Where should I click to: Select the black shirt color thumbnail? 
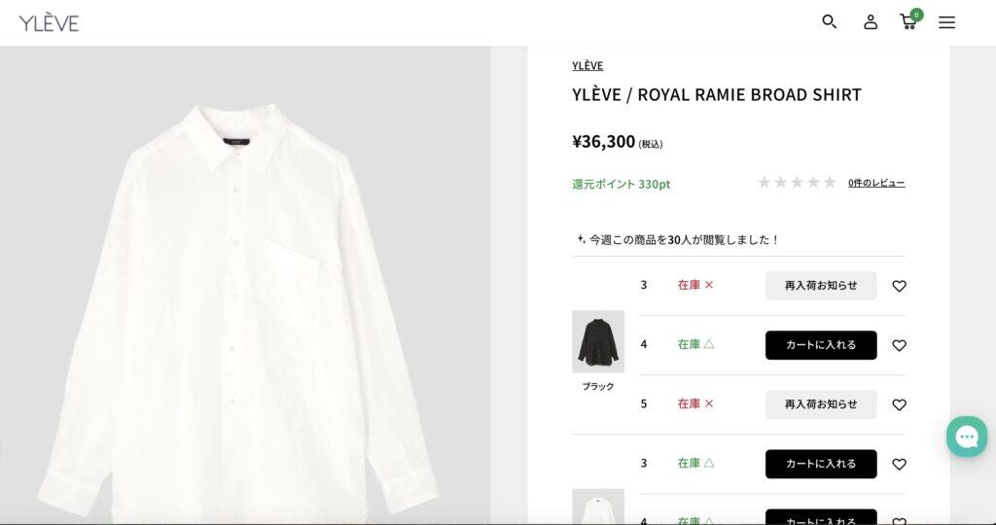point(598,341)
